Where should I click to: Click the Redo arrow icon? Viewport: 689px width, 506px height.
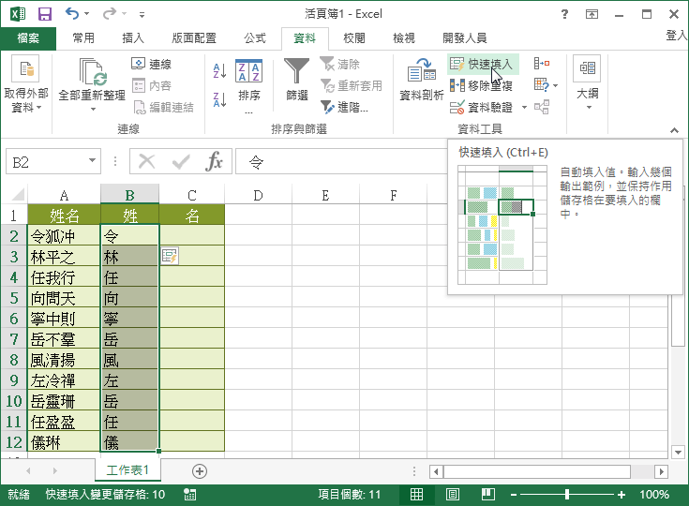(110, 14)
